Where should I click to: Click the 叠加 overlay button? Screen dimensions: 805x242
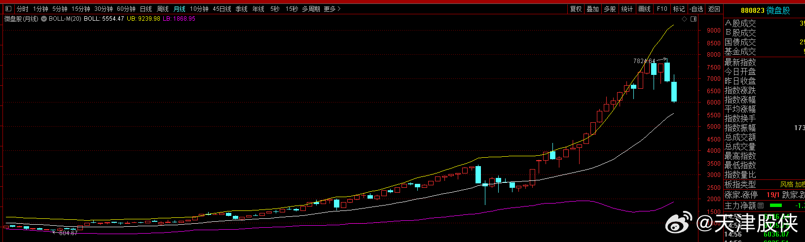tap(592, 9)
